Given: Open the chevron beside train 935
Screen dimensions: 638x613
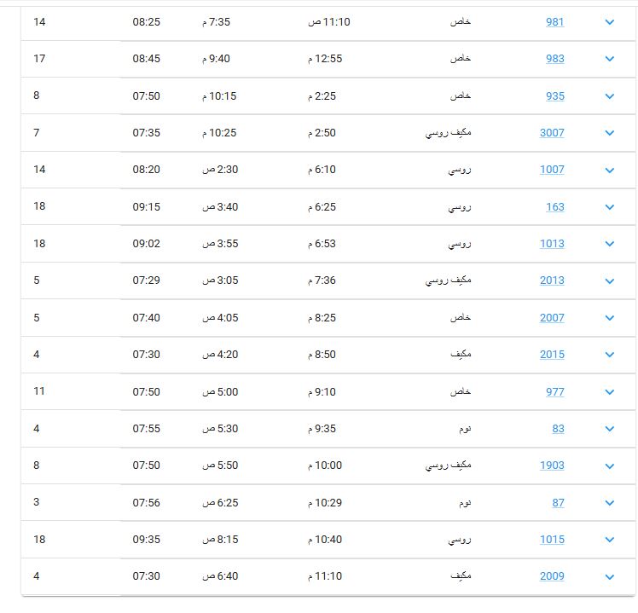Looking at the screenshot, I should click(609, 96).
